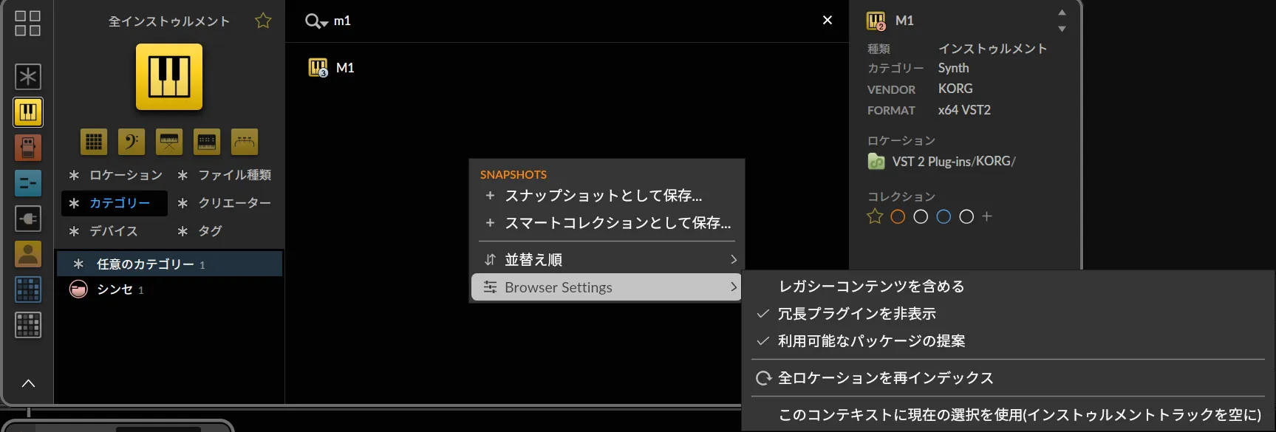Select the plug-ins connector sidebar icon
Viewport: 1276px width, 432px height.
click(28, 219)
